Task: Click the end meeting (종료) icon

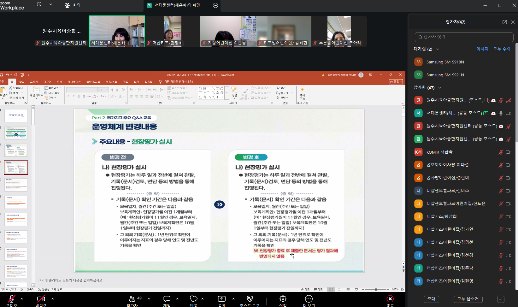Action: [x=390, y=299]
